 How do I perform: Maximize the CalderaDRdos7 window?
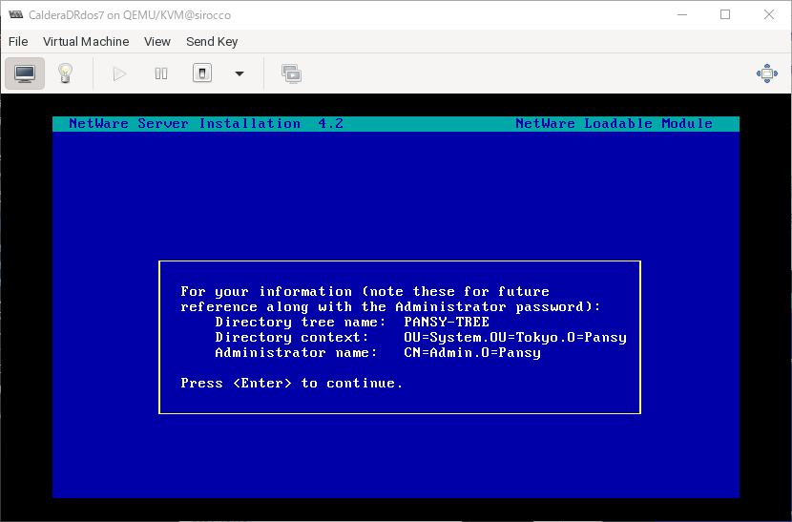click(725, 14)
